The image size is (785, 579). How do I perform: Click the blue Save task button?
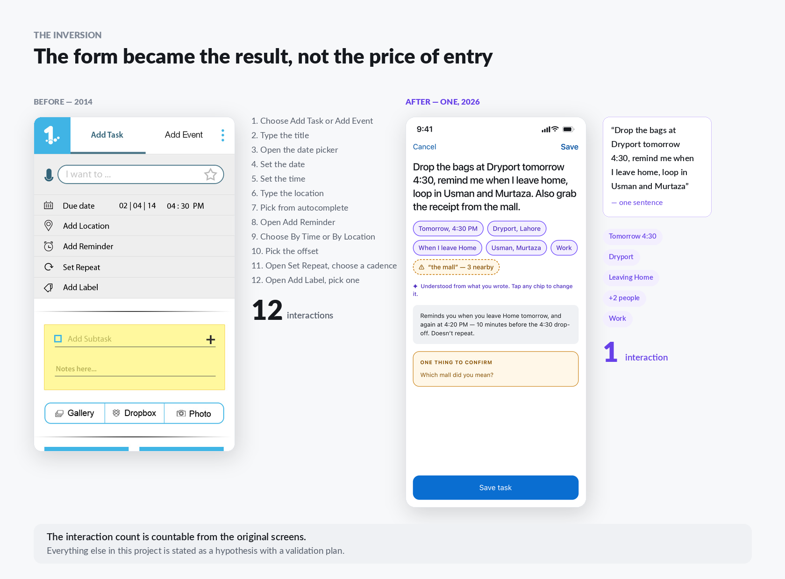coord(495,487)
